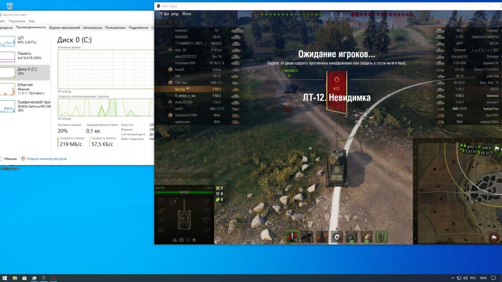Collapse Task Manager with the Меньше button

(9, 159)
